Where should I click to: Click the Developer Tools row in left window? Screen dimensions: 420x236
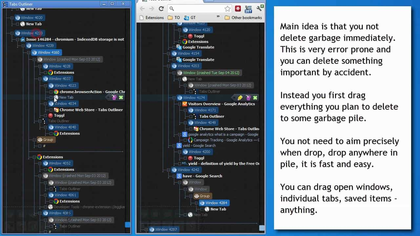[87, 207]
